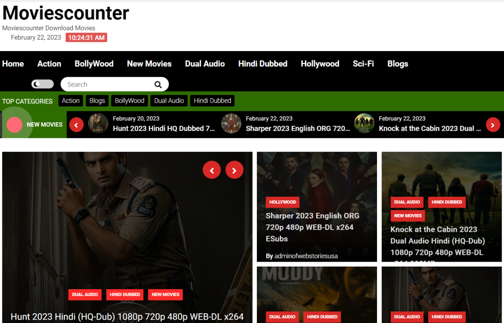Click the Hunt 2023 ticker thumbnail
Viewport: 504px width, 323px height.
98,123
